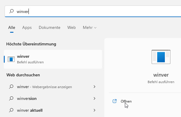This screenshot has height=117, width=181.
Task: Click the winver search text field
Action: point(93,11)
